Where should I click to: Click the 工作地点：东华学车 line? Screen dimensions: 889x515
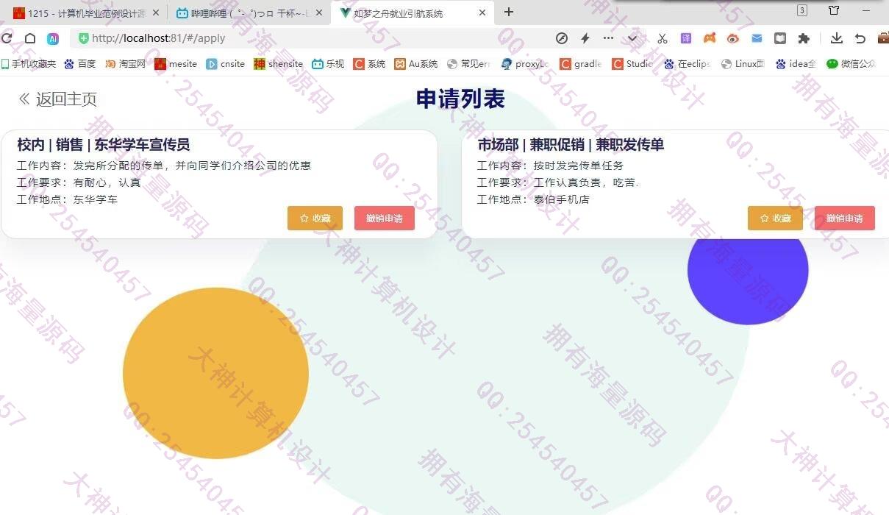click(67, 199)
